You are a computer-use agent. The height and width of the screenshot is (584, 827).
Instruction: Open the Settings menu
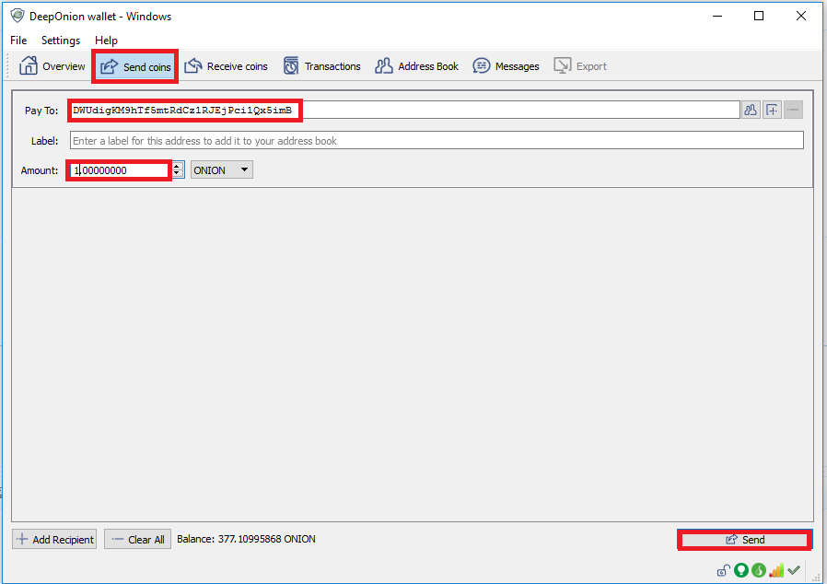pyautogui.click(x=61, y=41)
